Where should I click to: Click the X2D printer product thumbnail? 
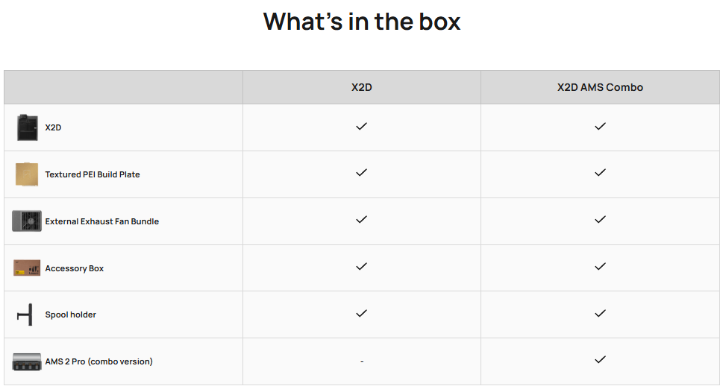coord(27,127)
